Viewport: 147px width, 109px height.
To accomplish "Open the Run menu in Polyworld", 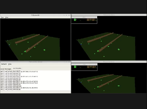I will point(2,17).
